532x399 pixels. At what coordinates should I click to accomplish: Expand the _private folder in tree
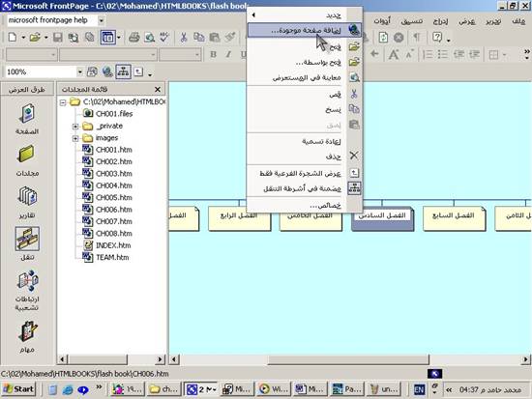point(75,127)
